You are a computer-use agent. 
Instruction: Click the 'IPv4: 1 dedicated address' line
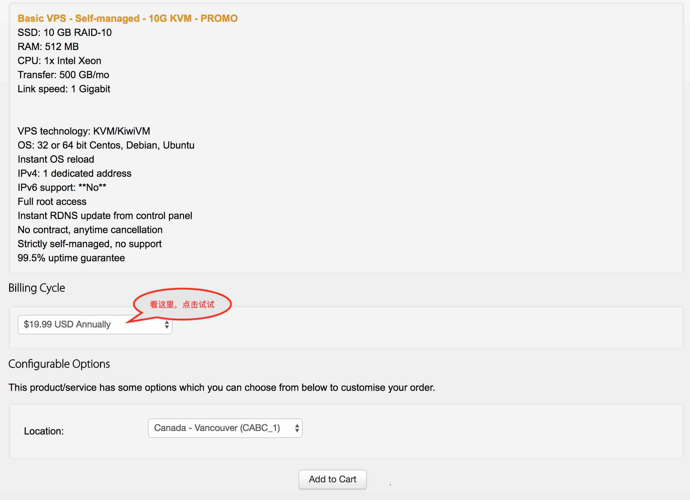coord(74,173)
